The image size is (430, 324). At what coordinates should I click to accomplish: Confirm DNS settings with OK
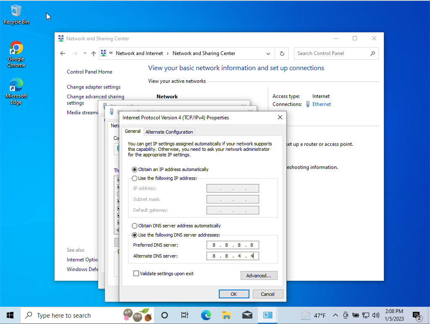coord(234,294)
